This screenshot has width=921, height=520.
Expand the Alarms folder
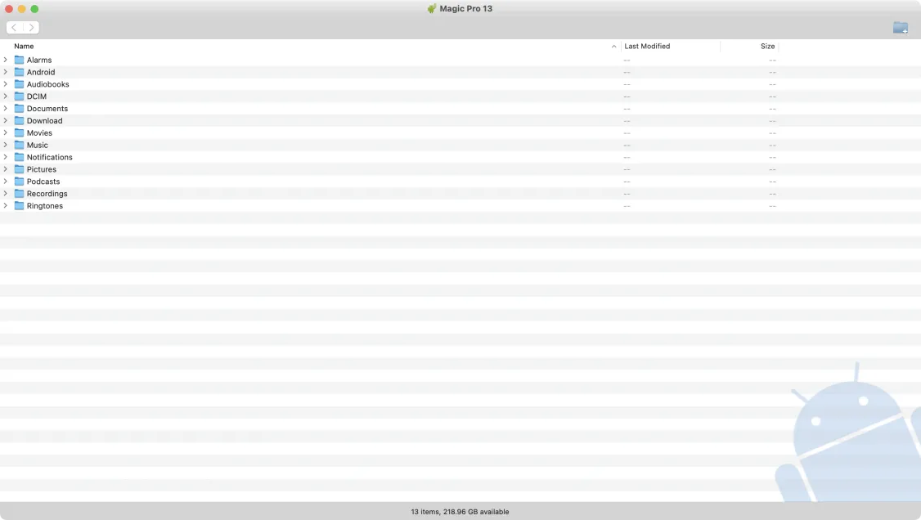click(x=5, y=60)
